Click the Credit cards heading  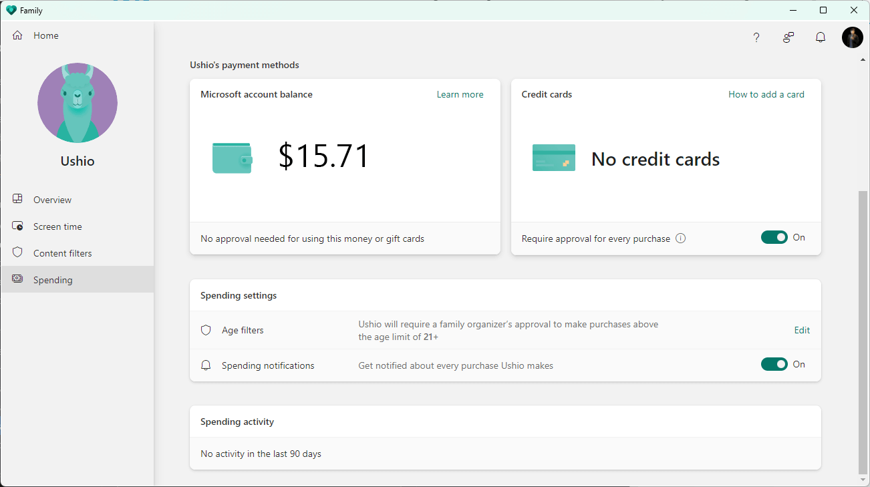pyautogui.click(x=547, y=94)
